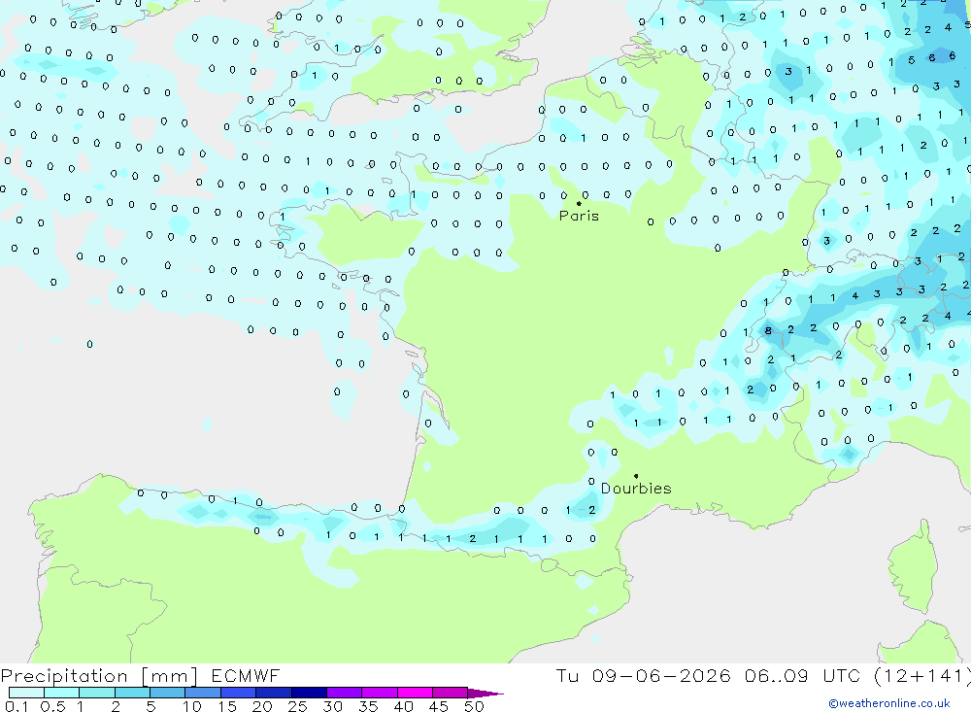Pick the magenta swatch between 40 and 45
The width and height of the screenshot is (971, 712).
click(x=415, y=693)
